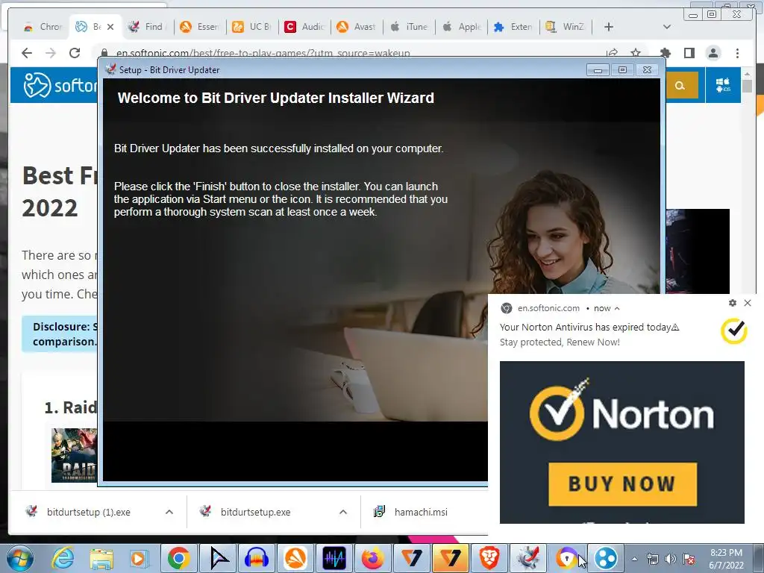This screenshot has height=573, width=764.
Task: Switch to the Extensions tab
Action: 513,27
